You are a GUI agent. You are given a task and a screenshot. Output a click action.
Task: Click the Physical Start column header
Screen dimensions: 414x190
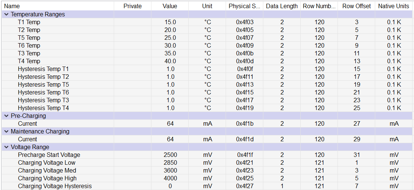[244, 6]
